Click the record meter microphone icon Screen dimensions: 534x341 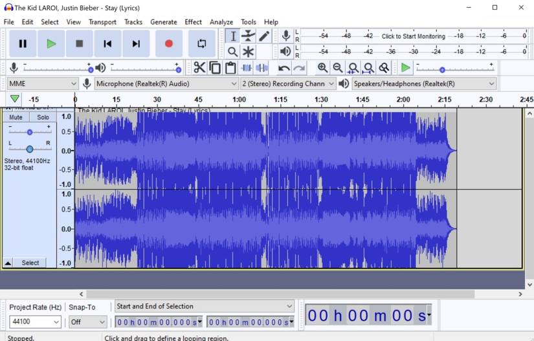point(286,36)
